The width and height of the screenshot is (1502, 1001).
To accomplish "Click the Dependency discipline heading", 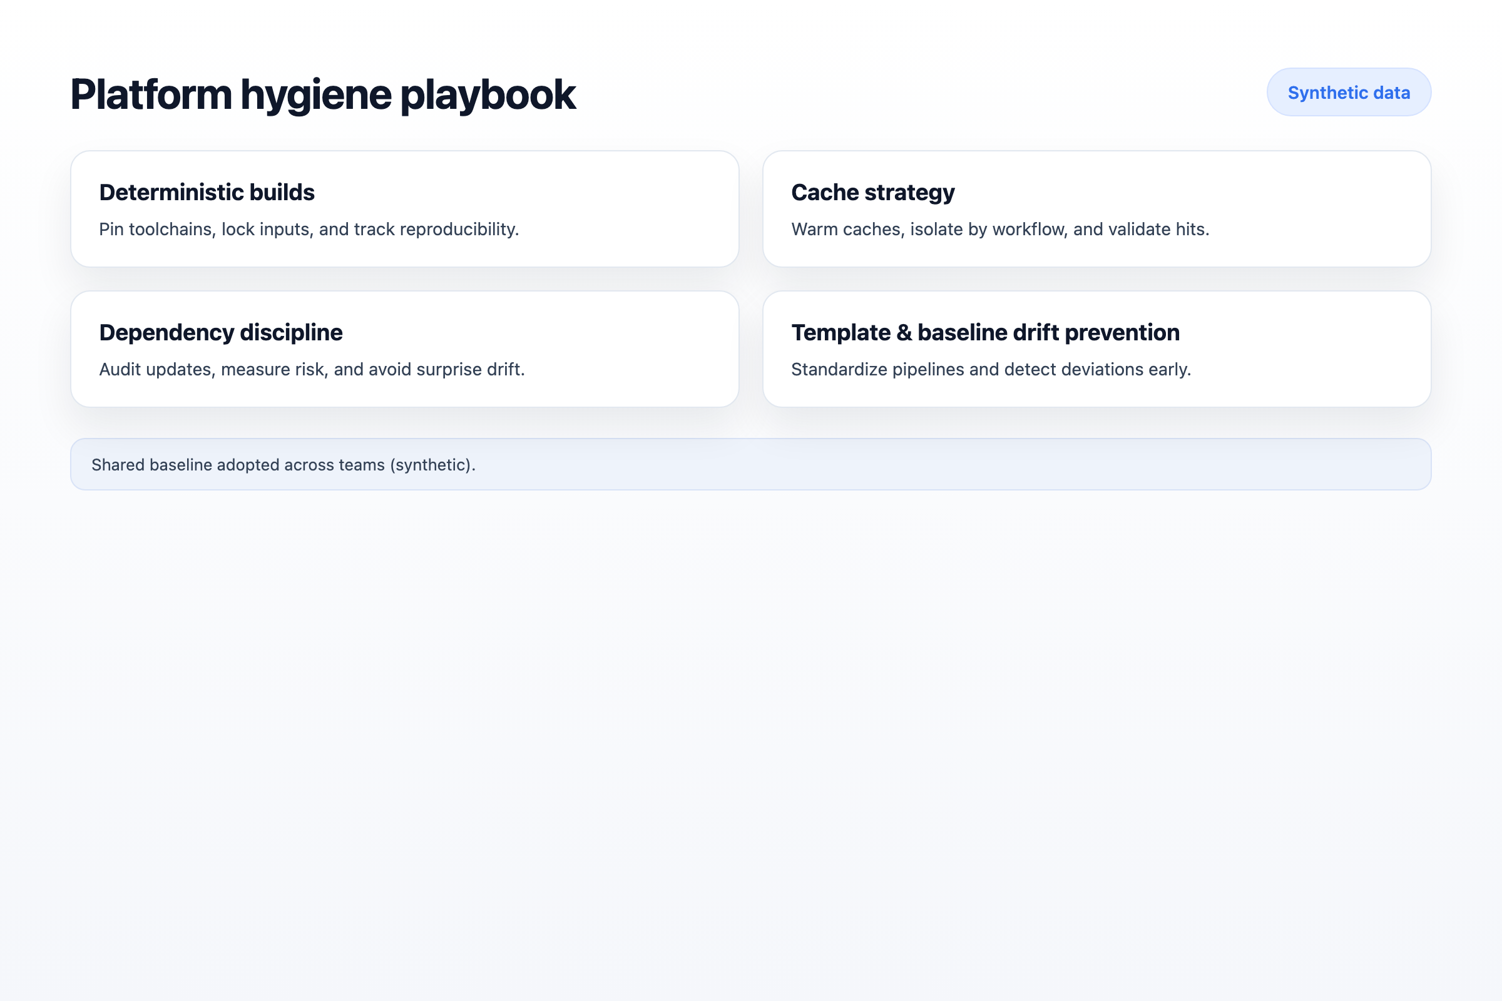I will pyautogui.click(x=220, y=333).
